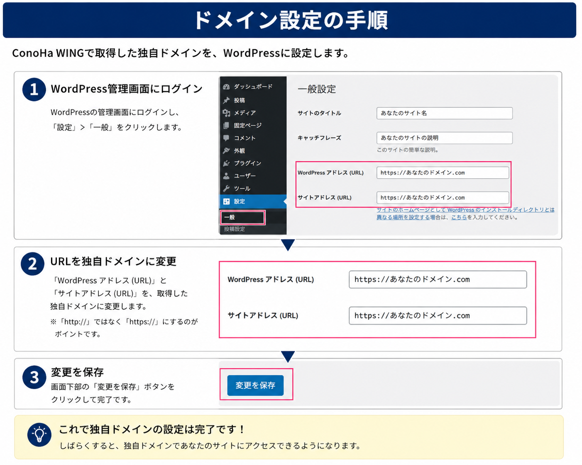This screenshot has height=465, width=582.
Task: Click the サイトのタイトル input field
Action: [x=444, y=113]
